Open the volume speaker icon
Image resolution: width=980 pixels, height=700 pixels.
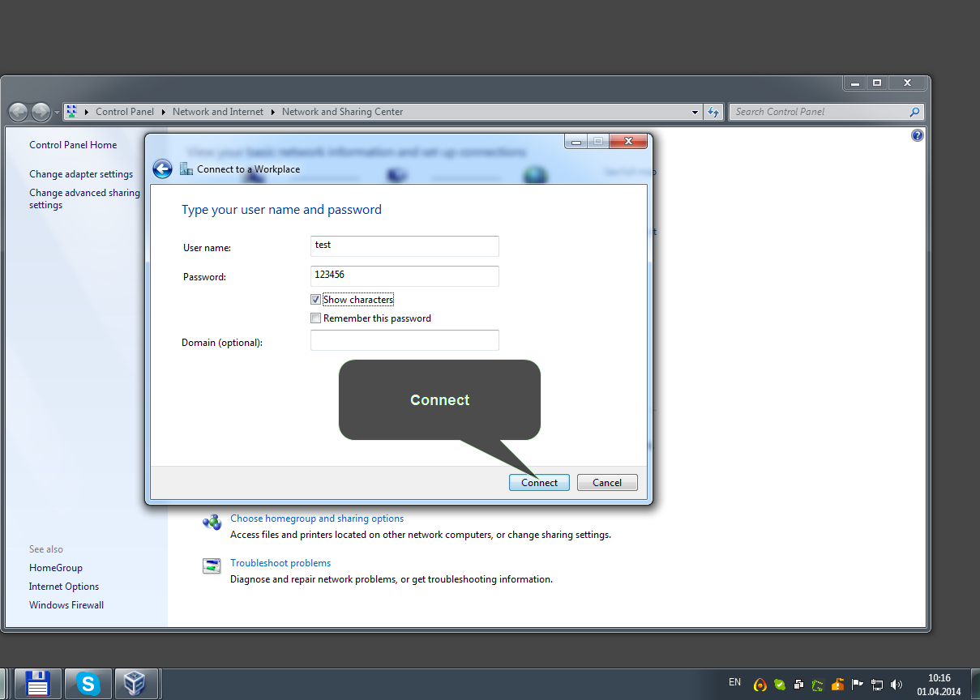click(x=897, y=685)
